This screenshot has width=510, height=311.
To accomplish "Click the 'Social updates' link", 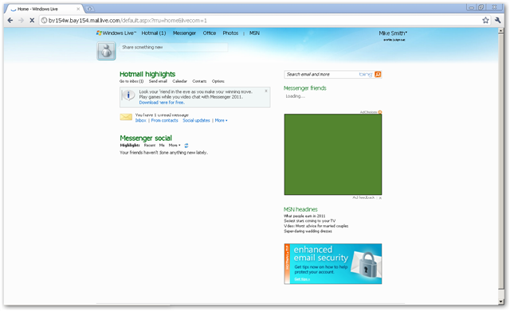I will click(x=197, y=120).
